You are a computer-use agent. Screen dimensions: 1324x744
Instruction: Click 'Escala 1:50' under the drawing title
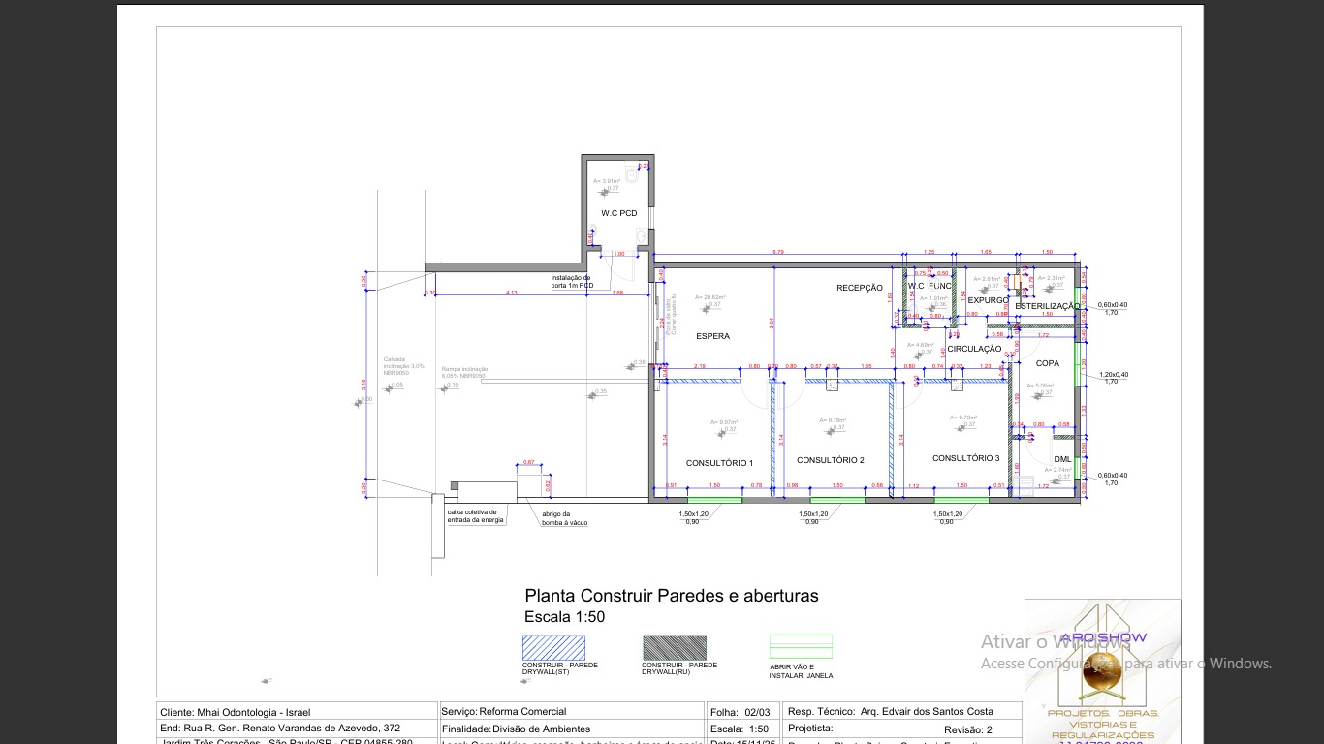[565, 617]
